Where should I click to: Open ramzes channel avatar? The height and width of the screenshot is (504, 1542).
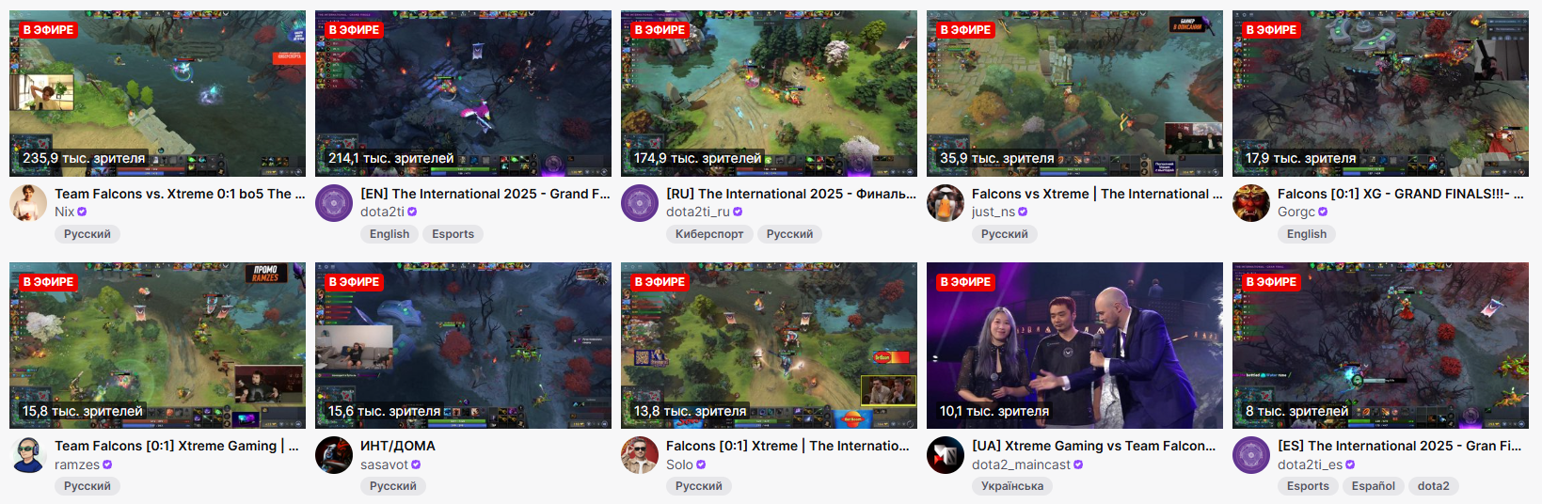click(28, 455)
